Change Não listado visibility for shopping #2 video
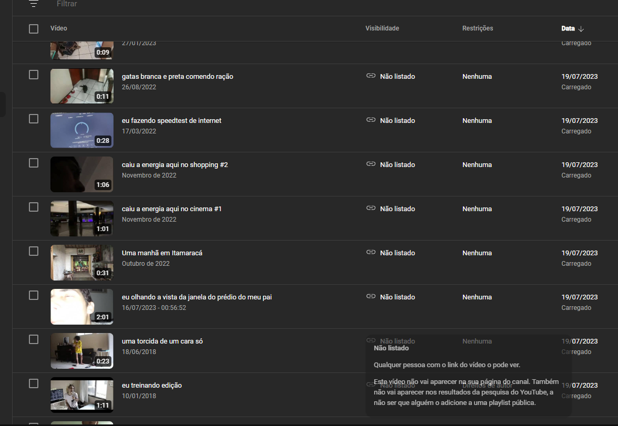The image size is (618, 426). click(397, 165)
